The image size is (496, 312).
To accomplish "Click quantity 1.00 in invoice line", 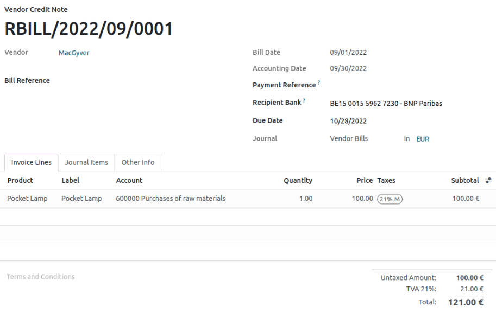I will 305,199.
